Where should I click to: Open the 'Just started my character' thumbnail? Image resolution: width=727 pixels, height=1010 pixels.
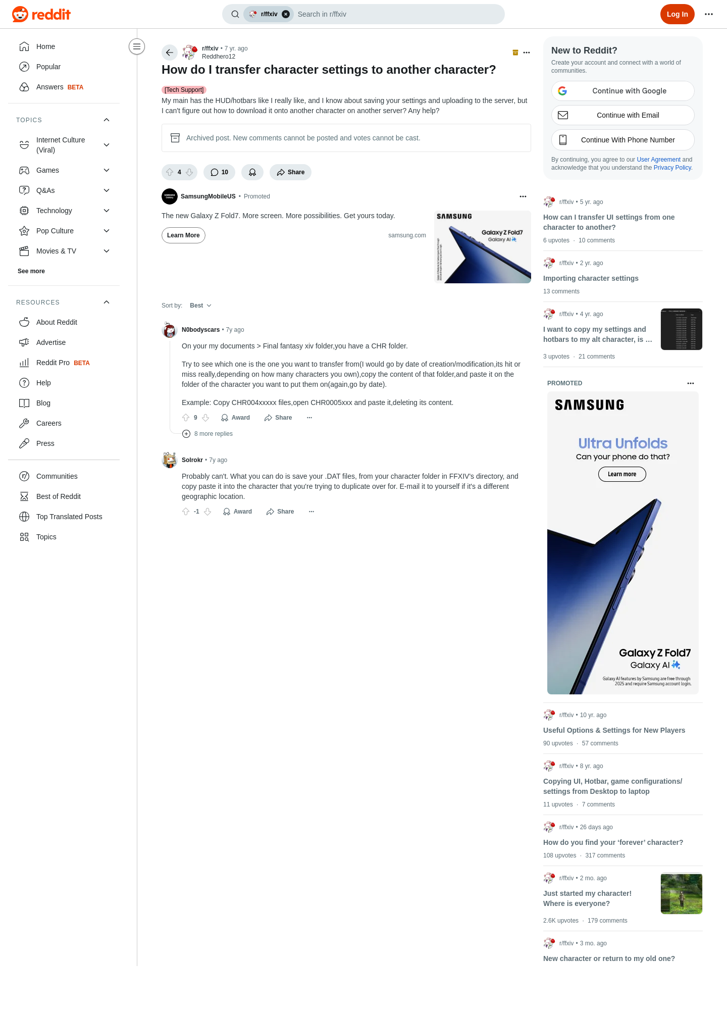click(x=682, y=893)
